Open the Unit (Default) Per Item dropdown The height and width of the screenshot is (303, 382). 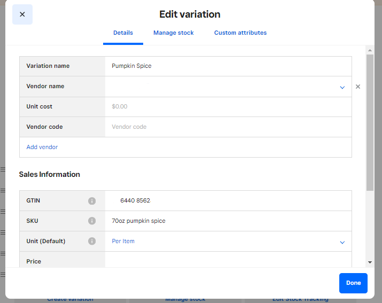342,242
